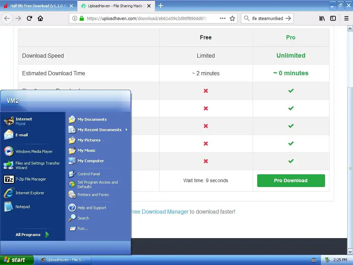The height and width of the screenshot is (265, 353).
Task: Open My Pictures folder
Action: pos(98,140)
